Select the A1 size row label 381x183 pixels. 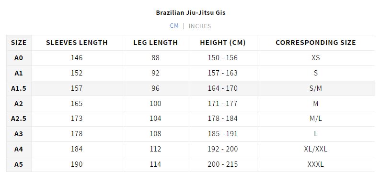[x=19, y=73]
